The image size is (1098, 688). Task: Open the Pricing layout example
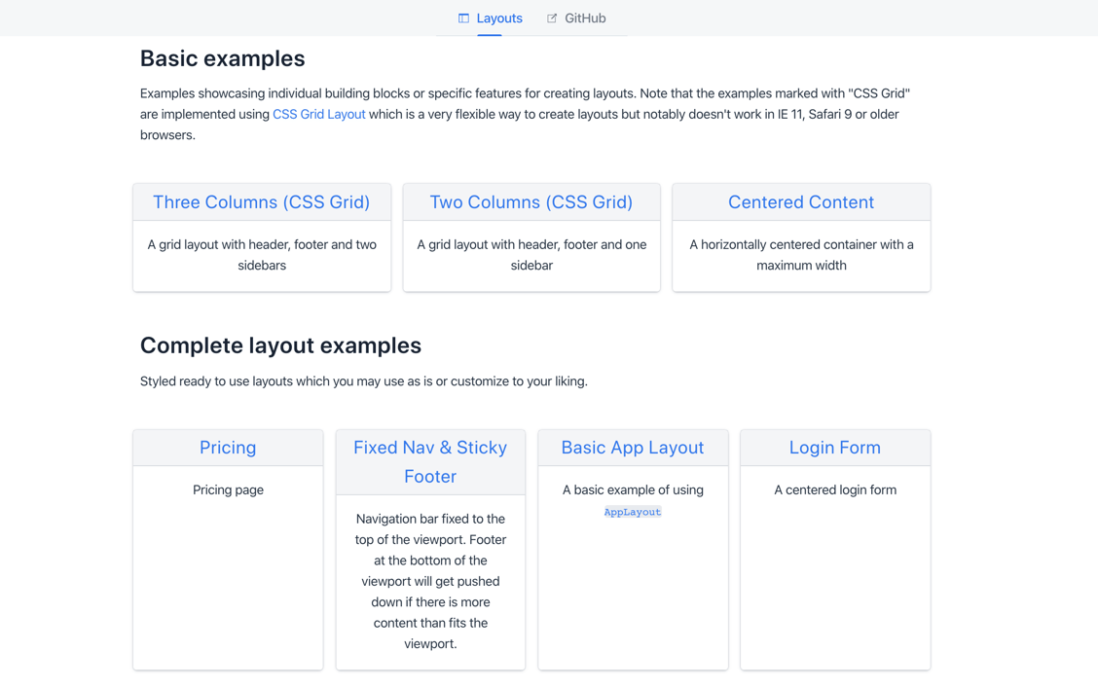(227, 447)
